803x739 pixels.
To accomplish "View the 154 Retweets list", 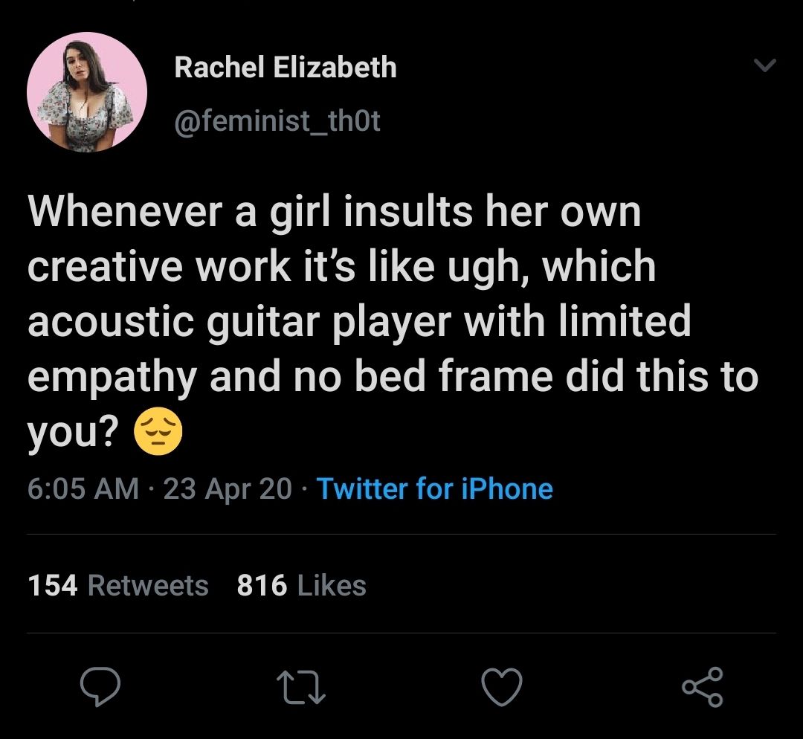I will (x=118, y=586).
